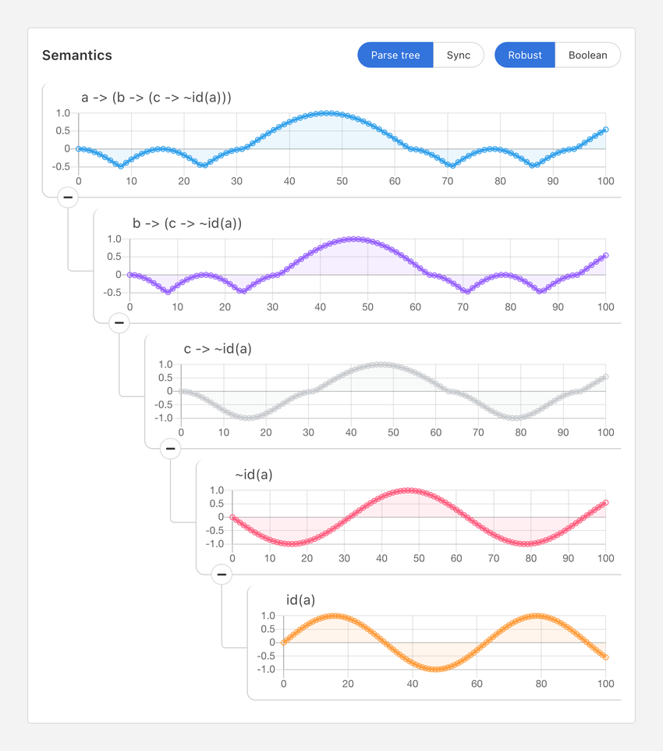
Task: Collapse the "c -> ~id(a)" chart node
Action: 170,449
